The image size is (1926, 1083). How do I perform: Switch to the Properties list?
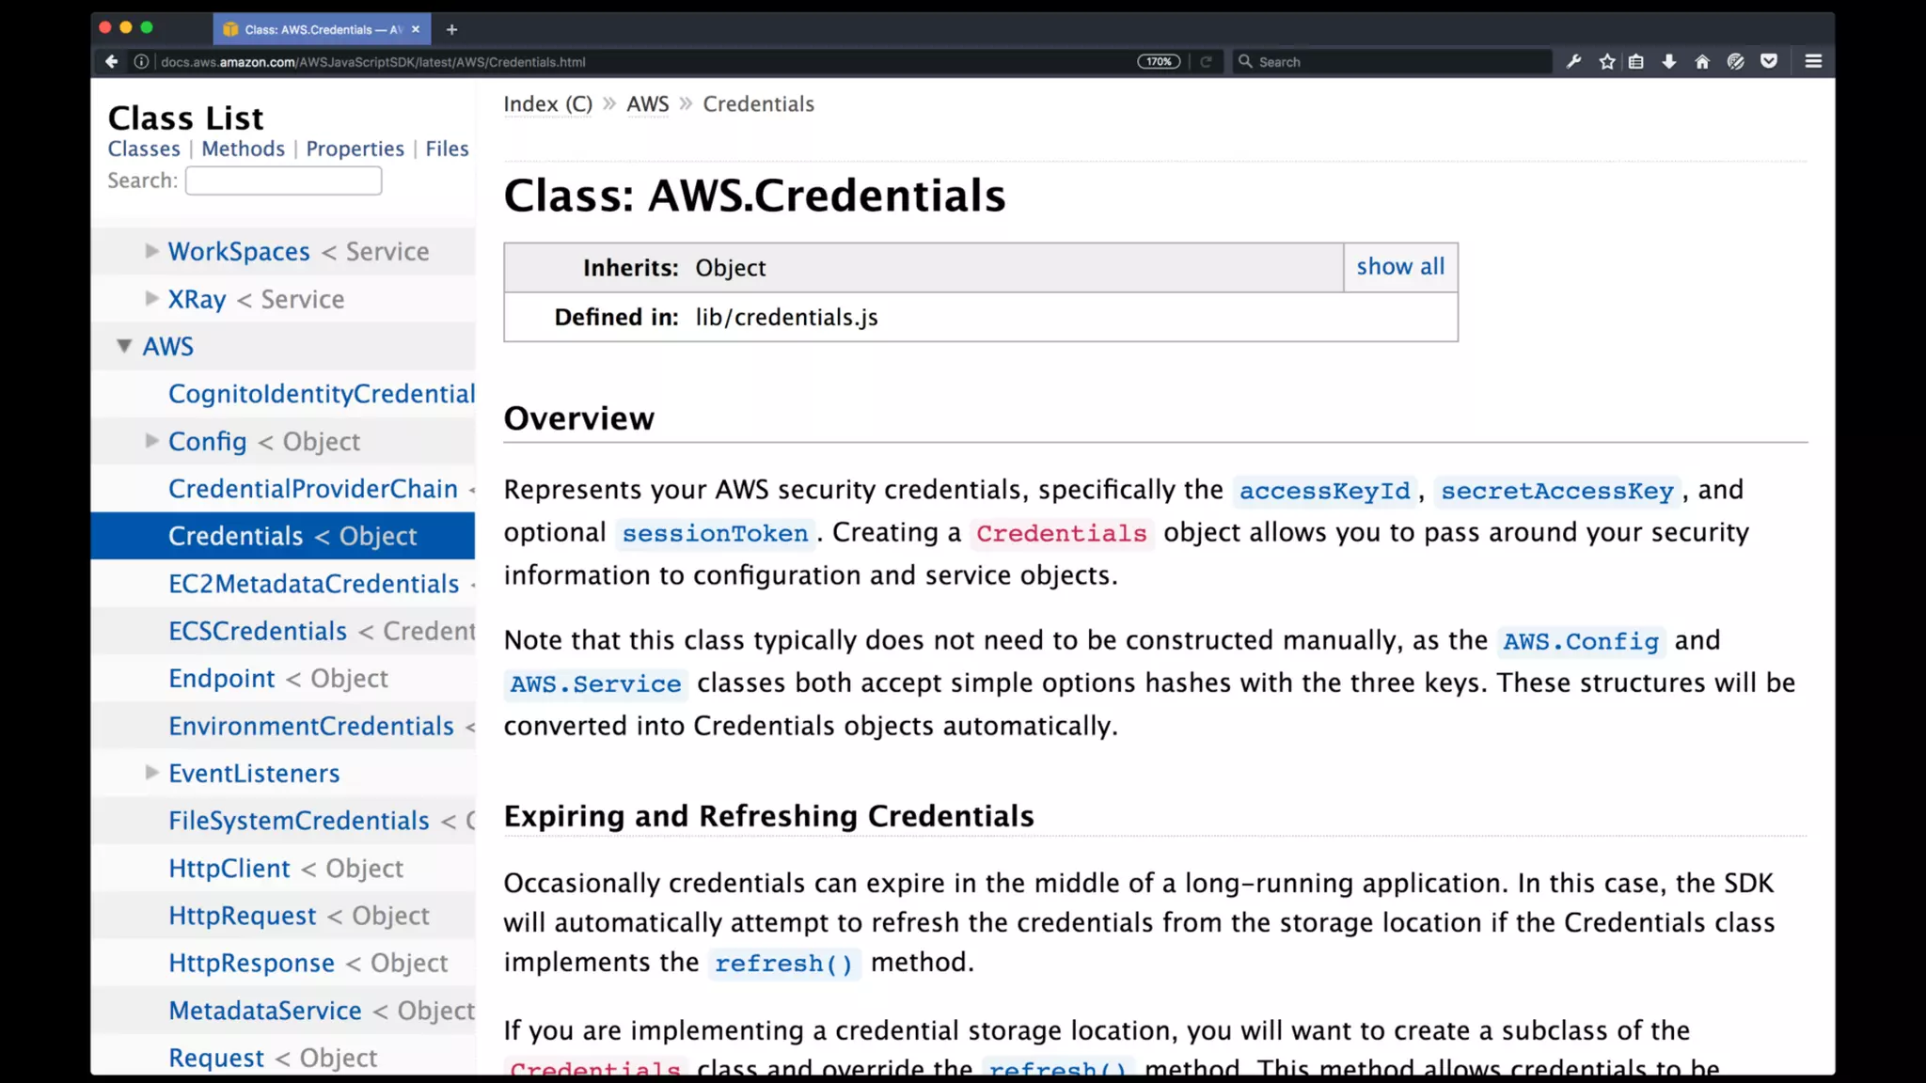[x=355, y=149]
